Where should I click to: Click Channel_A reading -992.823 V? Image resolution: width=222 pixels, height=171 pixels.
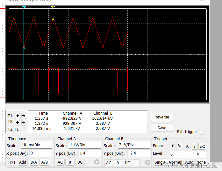pos(71,118)
